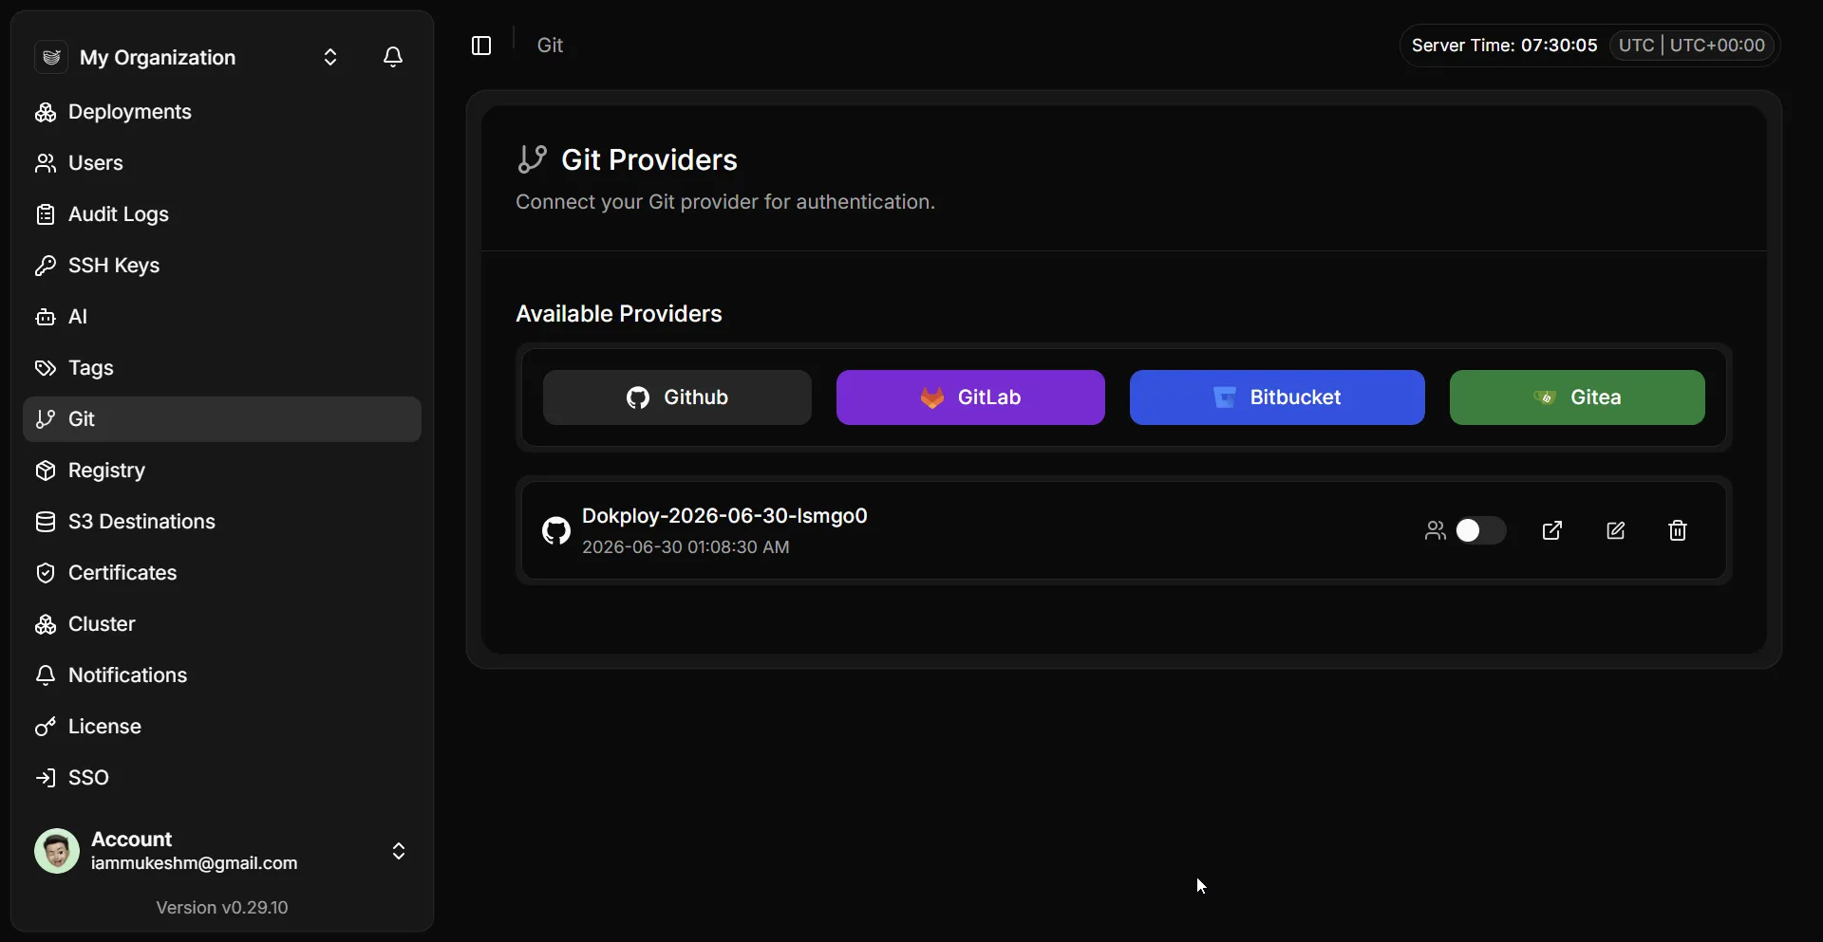Viewport: 1823px width, 942px height.
Task: Click the Registry package icon
Action: pos(46,471)
